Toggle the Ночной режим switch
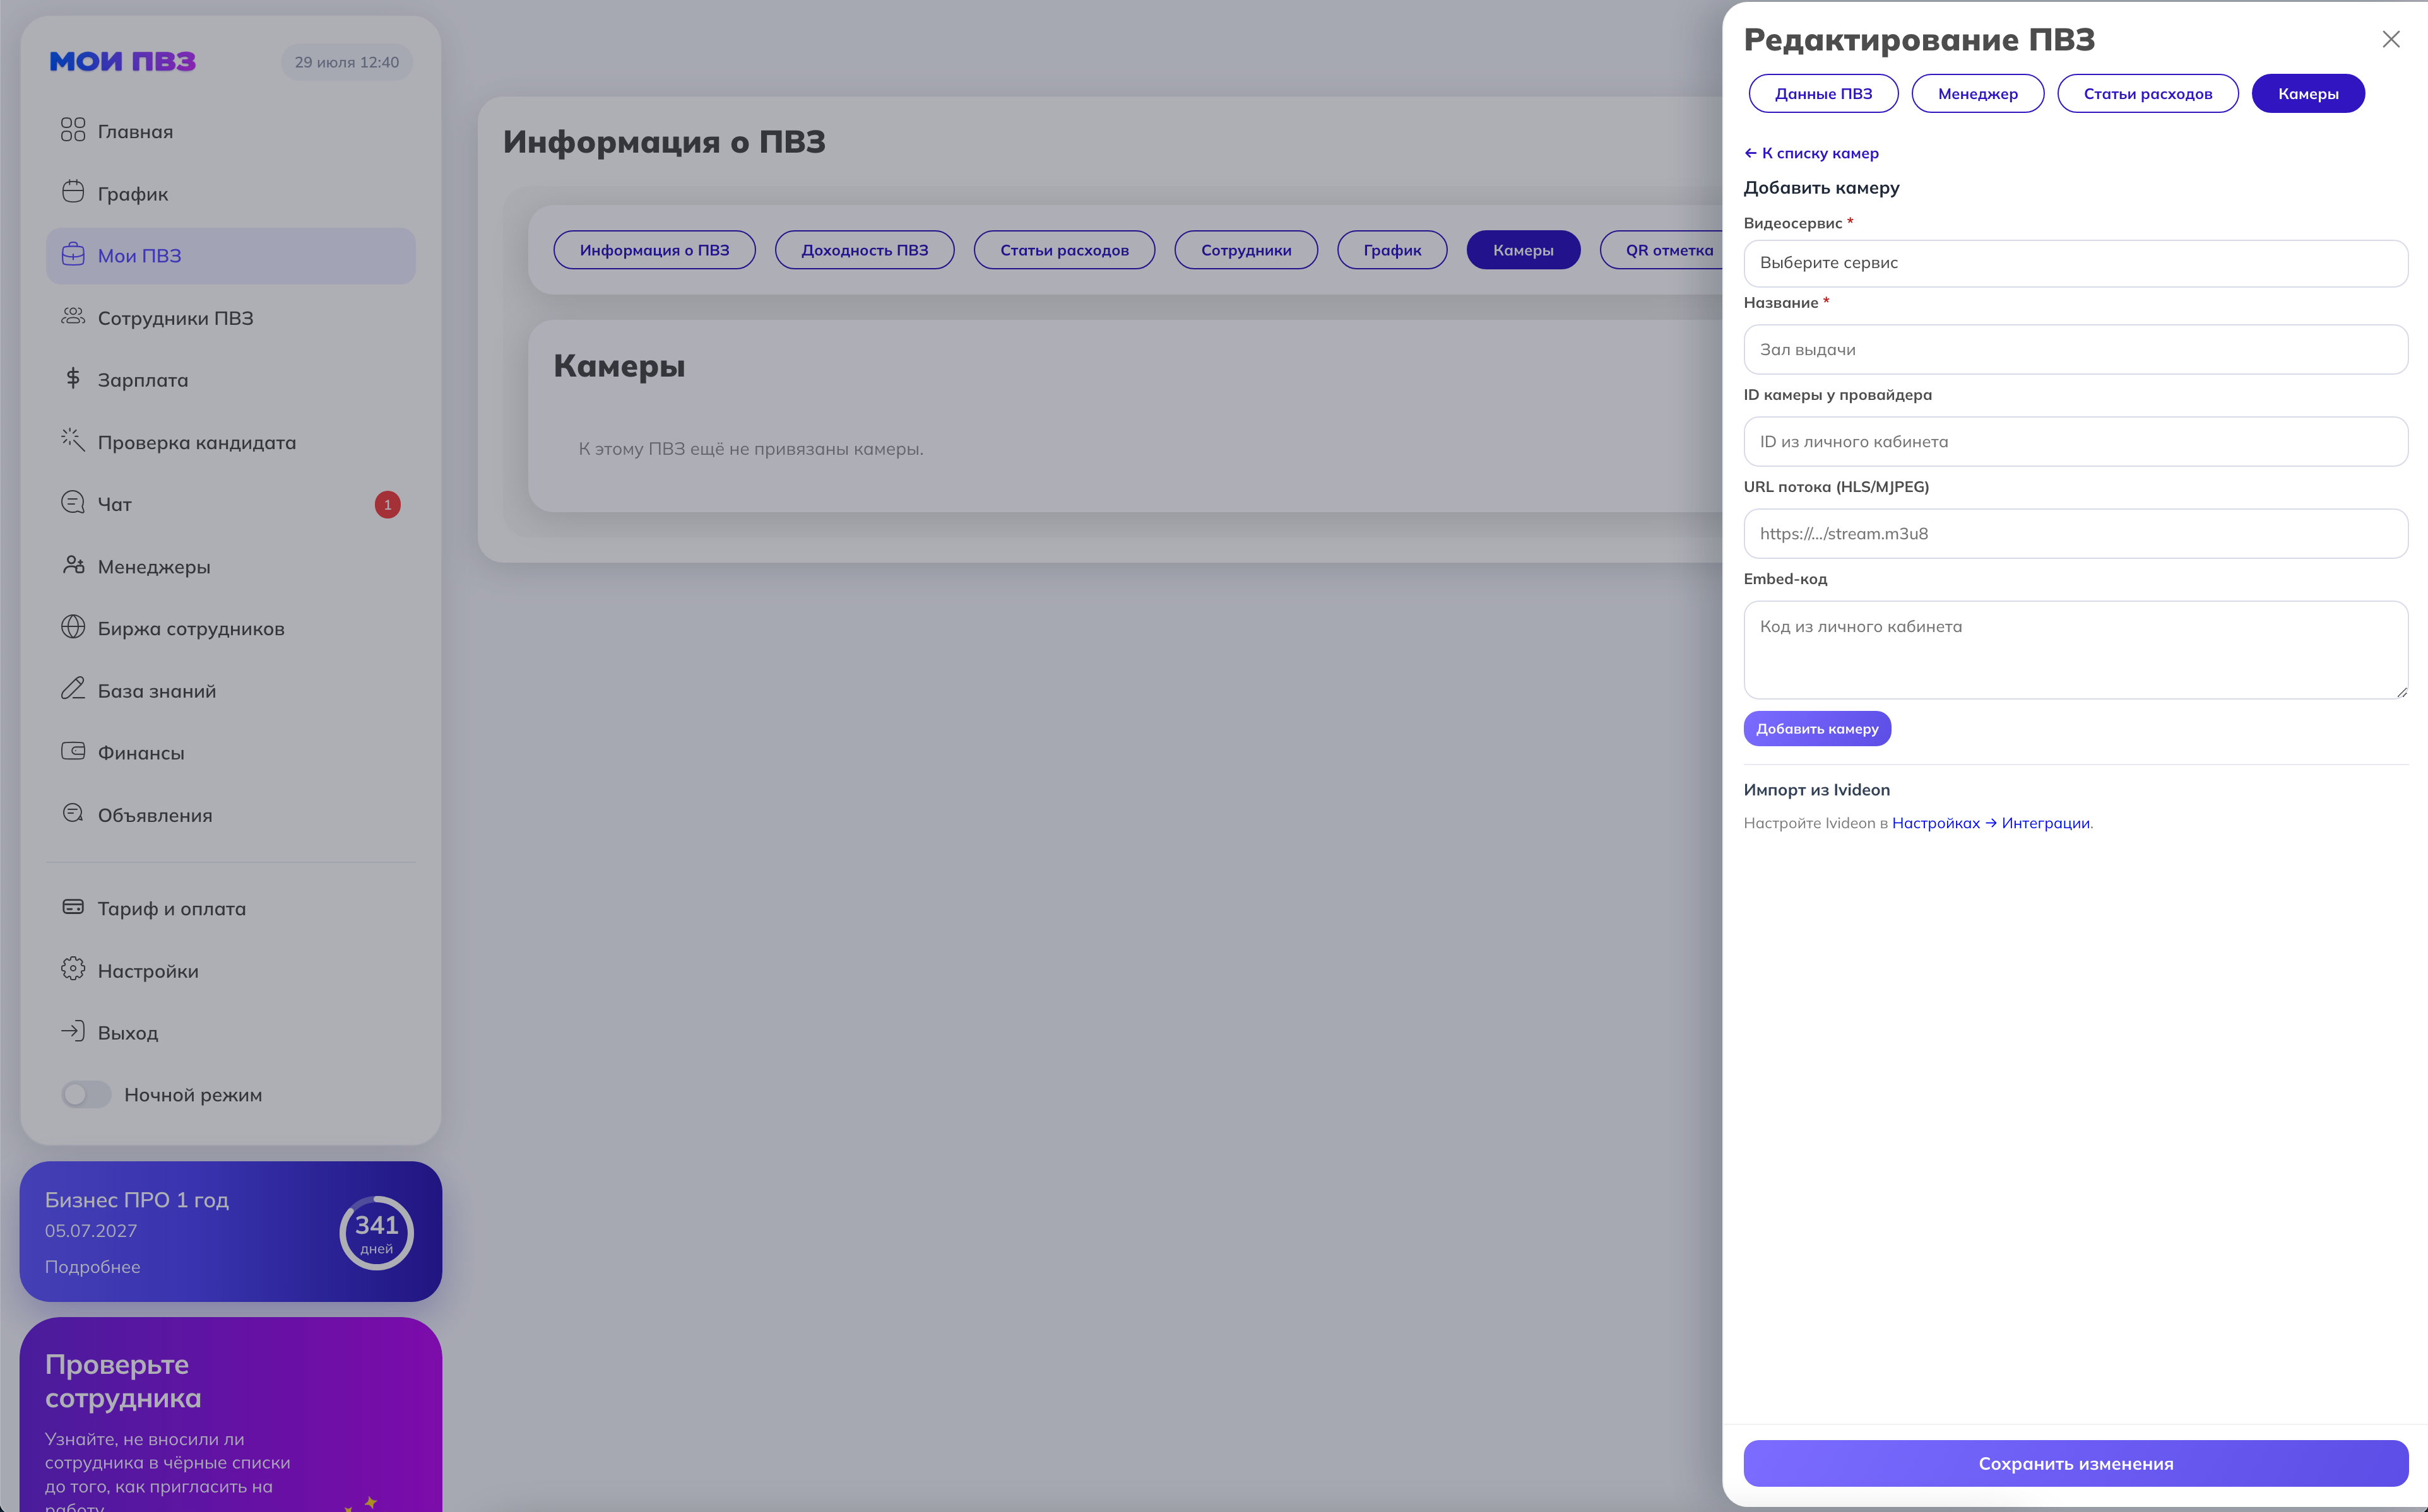The height and width of the screenshot is (1512, 2428). [x=86, y=1094]
